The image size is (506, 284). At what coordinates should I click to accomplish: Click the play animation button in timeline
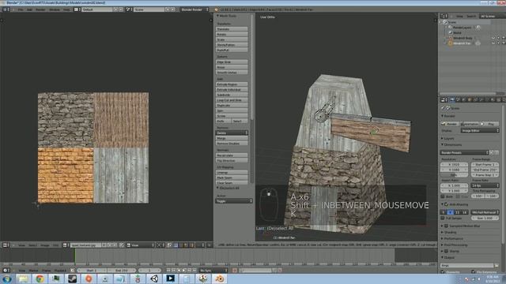184,271
